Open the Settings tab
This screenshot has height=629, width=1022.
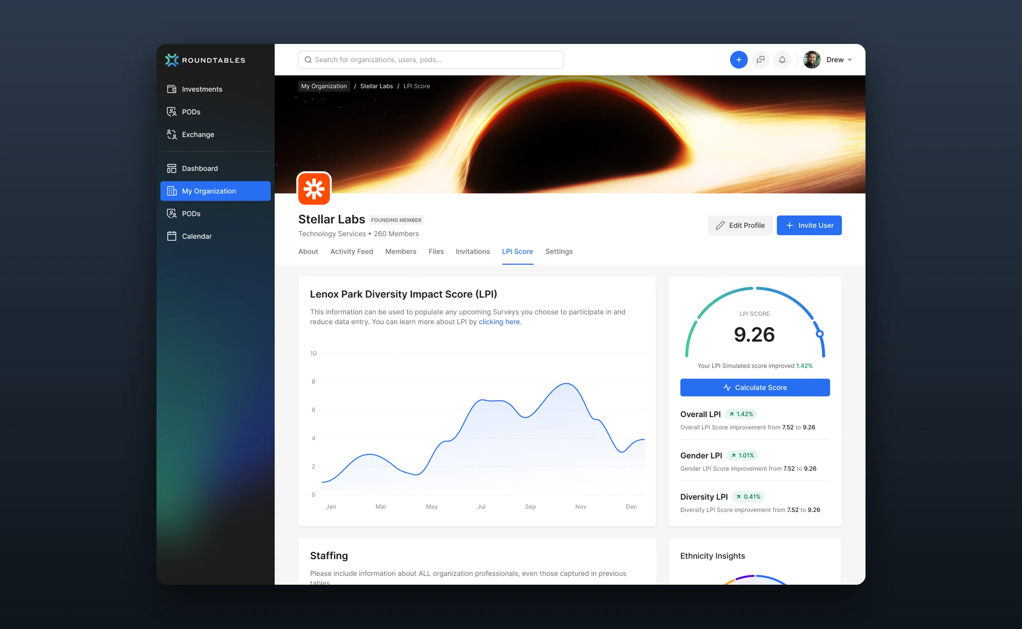pos(559,252)
